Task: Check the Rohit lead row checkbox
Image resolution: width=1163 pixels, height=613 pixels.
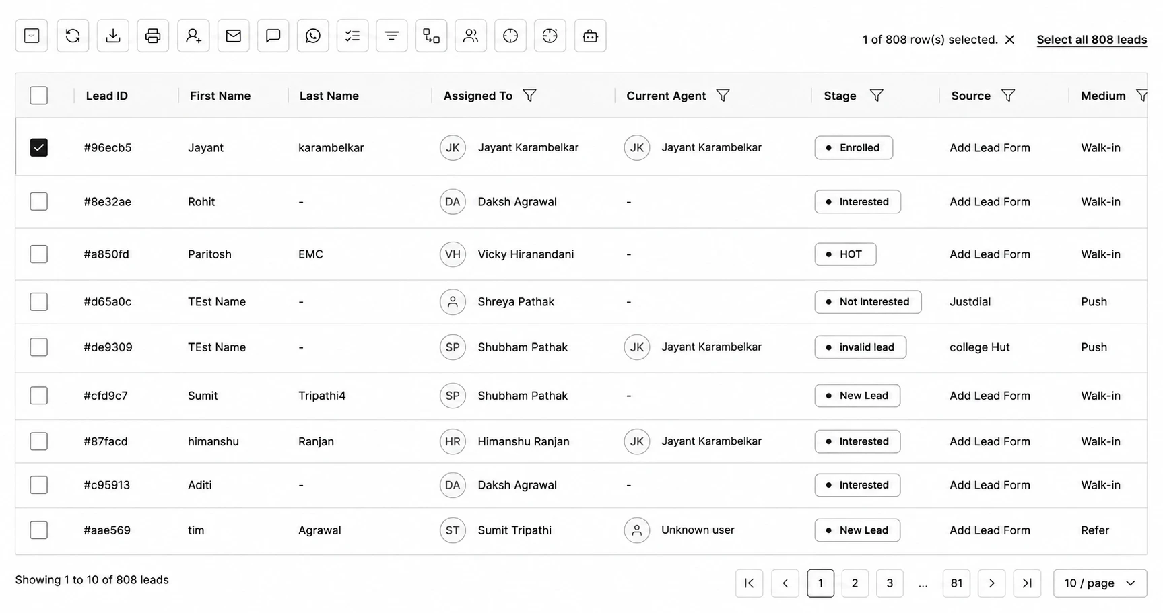Action: [x=39, y=201]
